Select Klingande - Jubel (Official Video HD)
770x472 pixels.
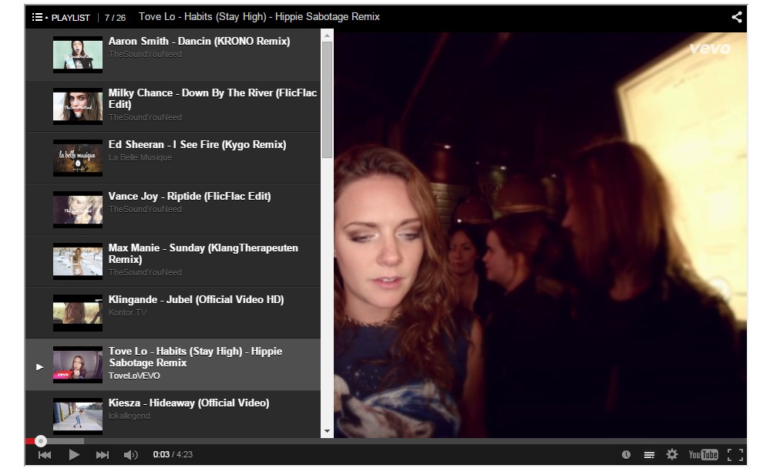pyautogui.click(x=173, y=313)
